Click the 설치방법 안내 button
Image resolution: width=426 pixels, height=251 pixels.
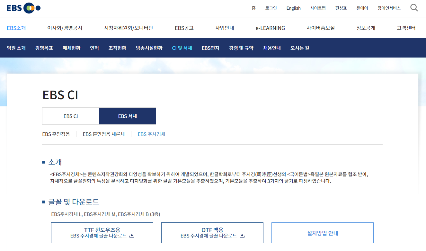[322, 233]
